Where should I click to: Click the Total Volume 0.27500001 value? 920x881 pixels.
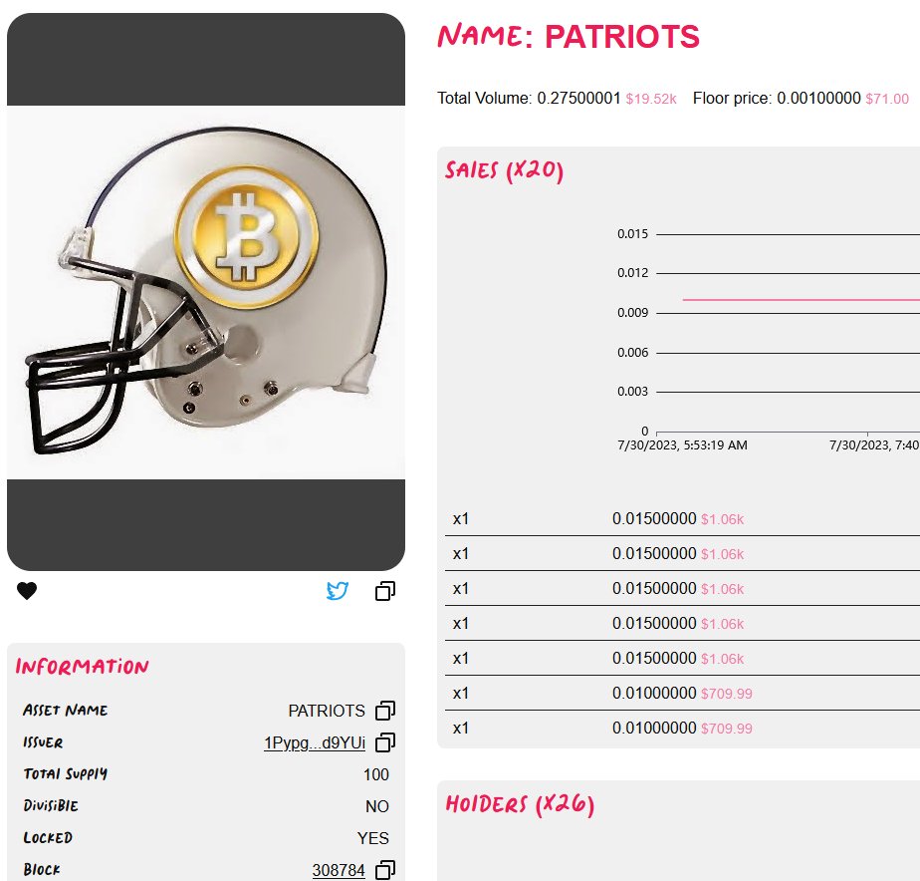pyautogui.click(x=578, y=98)
